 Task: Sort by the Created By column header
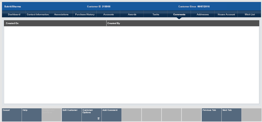(x=183, y=23)
